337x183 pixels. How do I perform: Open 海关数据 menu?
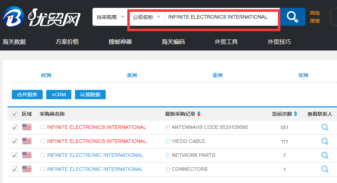(x=14, y=42)
